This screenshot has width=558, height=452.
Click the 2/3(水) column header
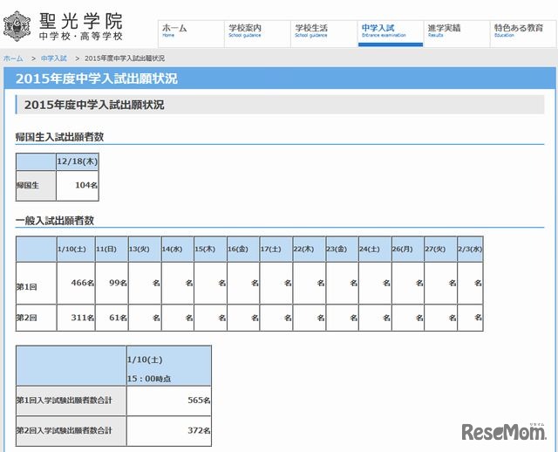(470, 249)
